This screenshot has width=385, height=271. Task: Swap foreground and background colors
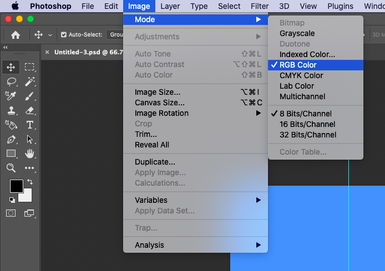[x=30, y=182]
